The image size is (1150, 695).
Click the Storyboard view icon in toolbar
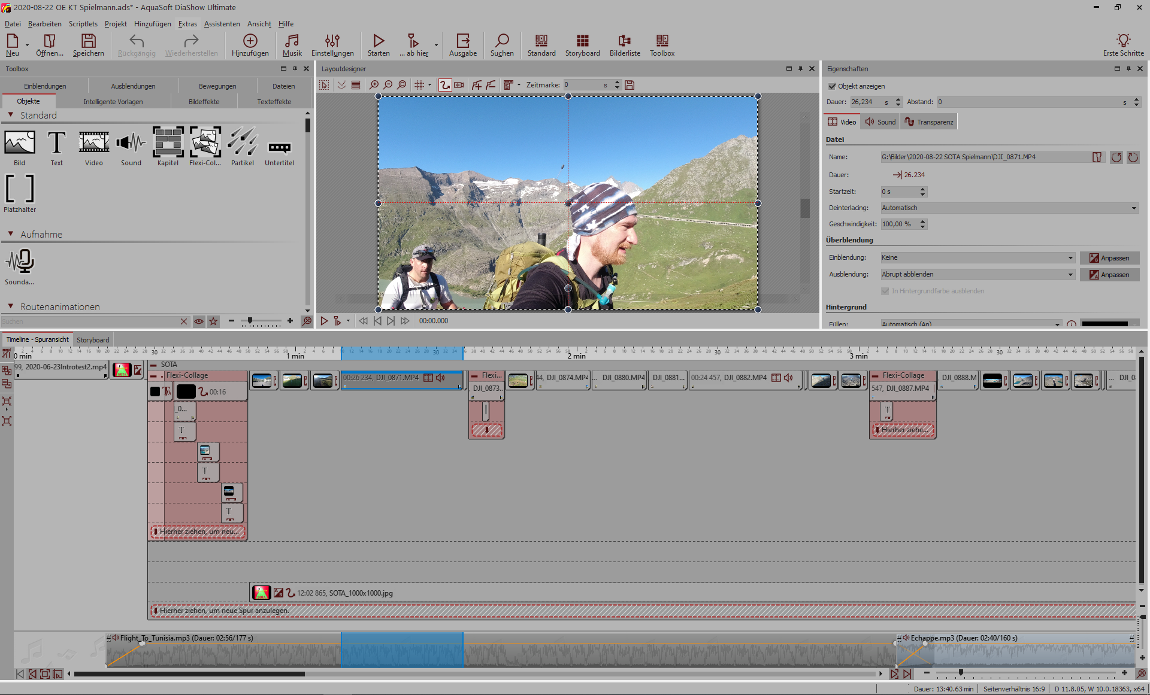[x=582, y=45]
